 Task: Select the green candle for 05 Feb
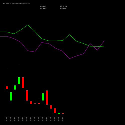[19, 80]
